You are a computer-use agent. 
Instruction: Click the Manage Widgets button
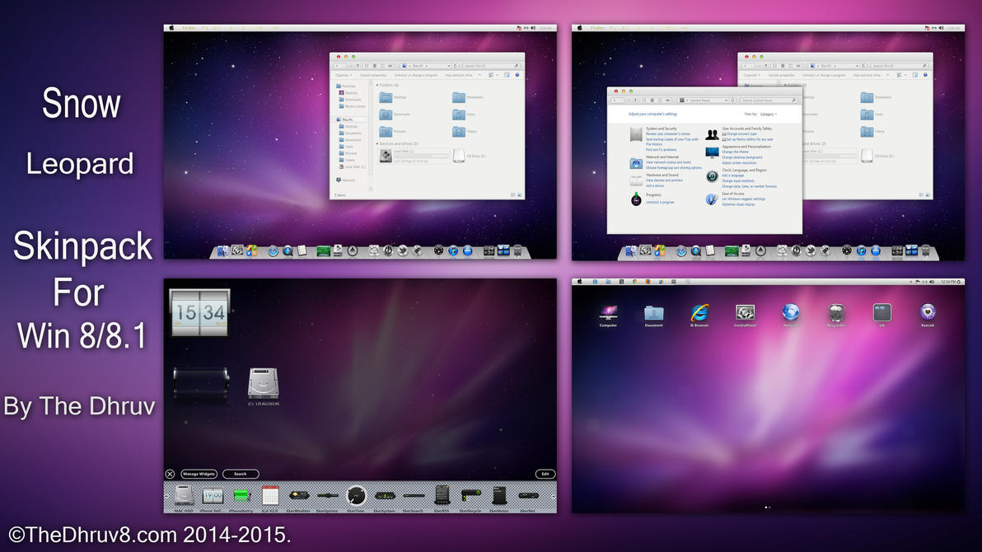point(199,474)
